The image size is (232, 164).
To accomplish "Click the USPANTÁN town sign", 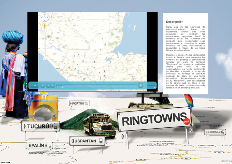I will click(87, 141).
